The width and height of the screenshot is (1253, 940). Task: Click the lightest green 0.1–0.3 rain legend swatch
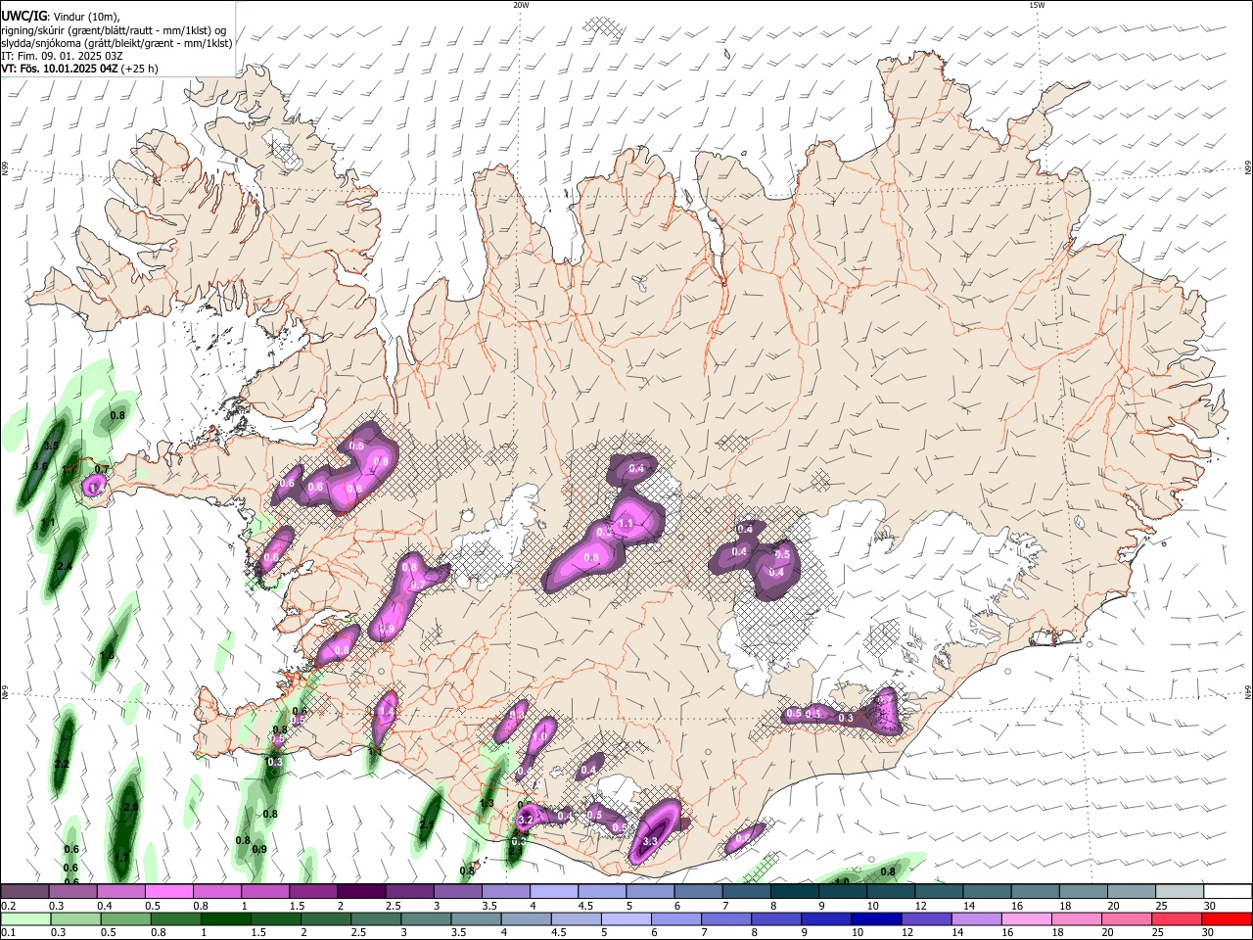click(x=24, y=919)
